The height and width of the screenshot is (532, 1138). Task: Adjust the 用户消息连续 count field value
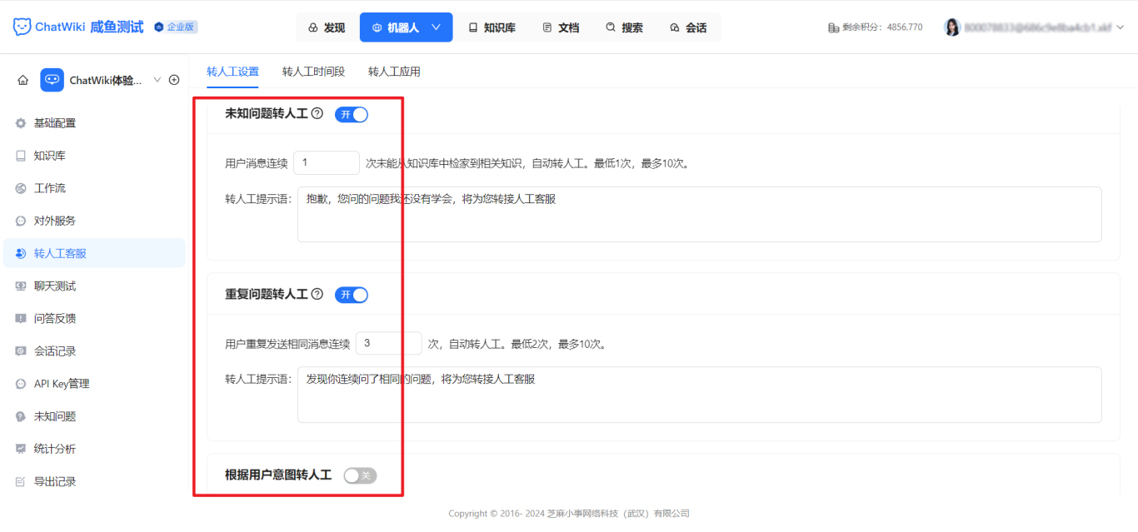326,163
